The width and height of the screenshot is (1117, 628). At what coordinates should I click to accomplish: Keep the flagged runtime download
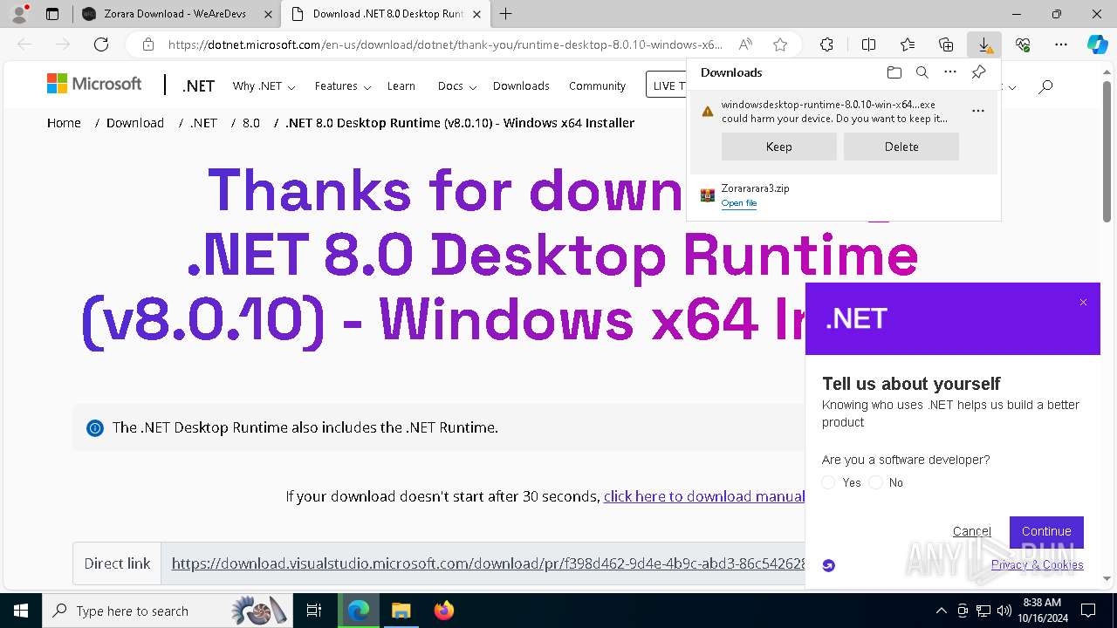[x=779, y=147]
